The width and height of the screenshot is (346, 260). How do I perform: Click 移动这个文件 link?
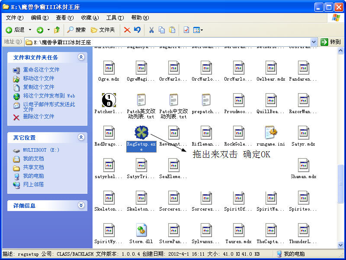(38, 78)
